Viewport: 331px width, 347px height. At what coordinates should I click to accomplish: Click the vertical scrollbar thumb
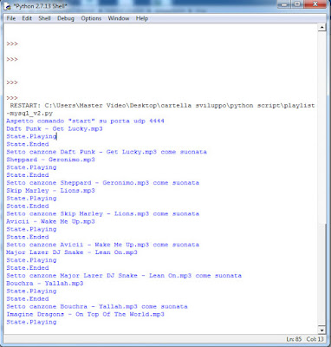tap(321, 275)
